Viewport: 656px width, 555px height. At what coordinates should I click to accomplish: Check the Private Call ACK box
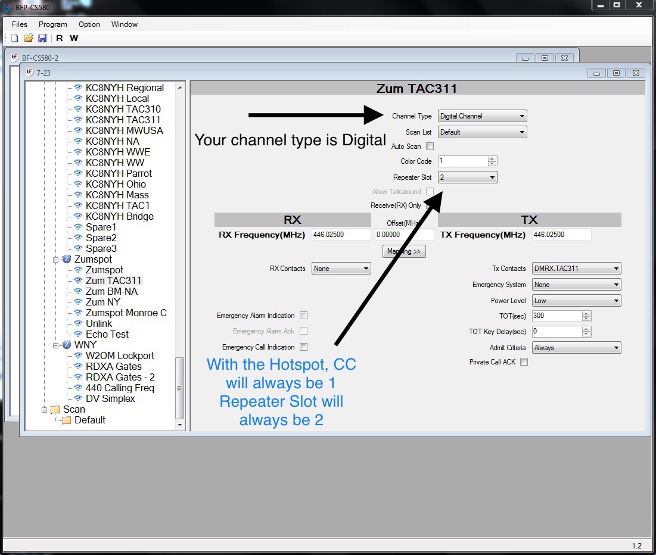[524, 362]
